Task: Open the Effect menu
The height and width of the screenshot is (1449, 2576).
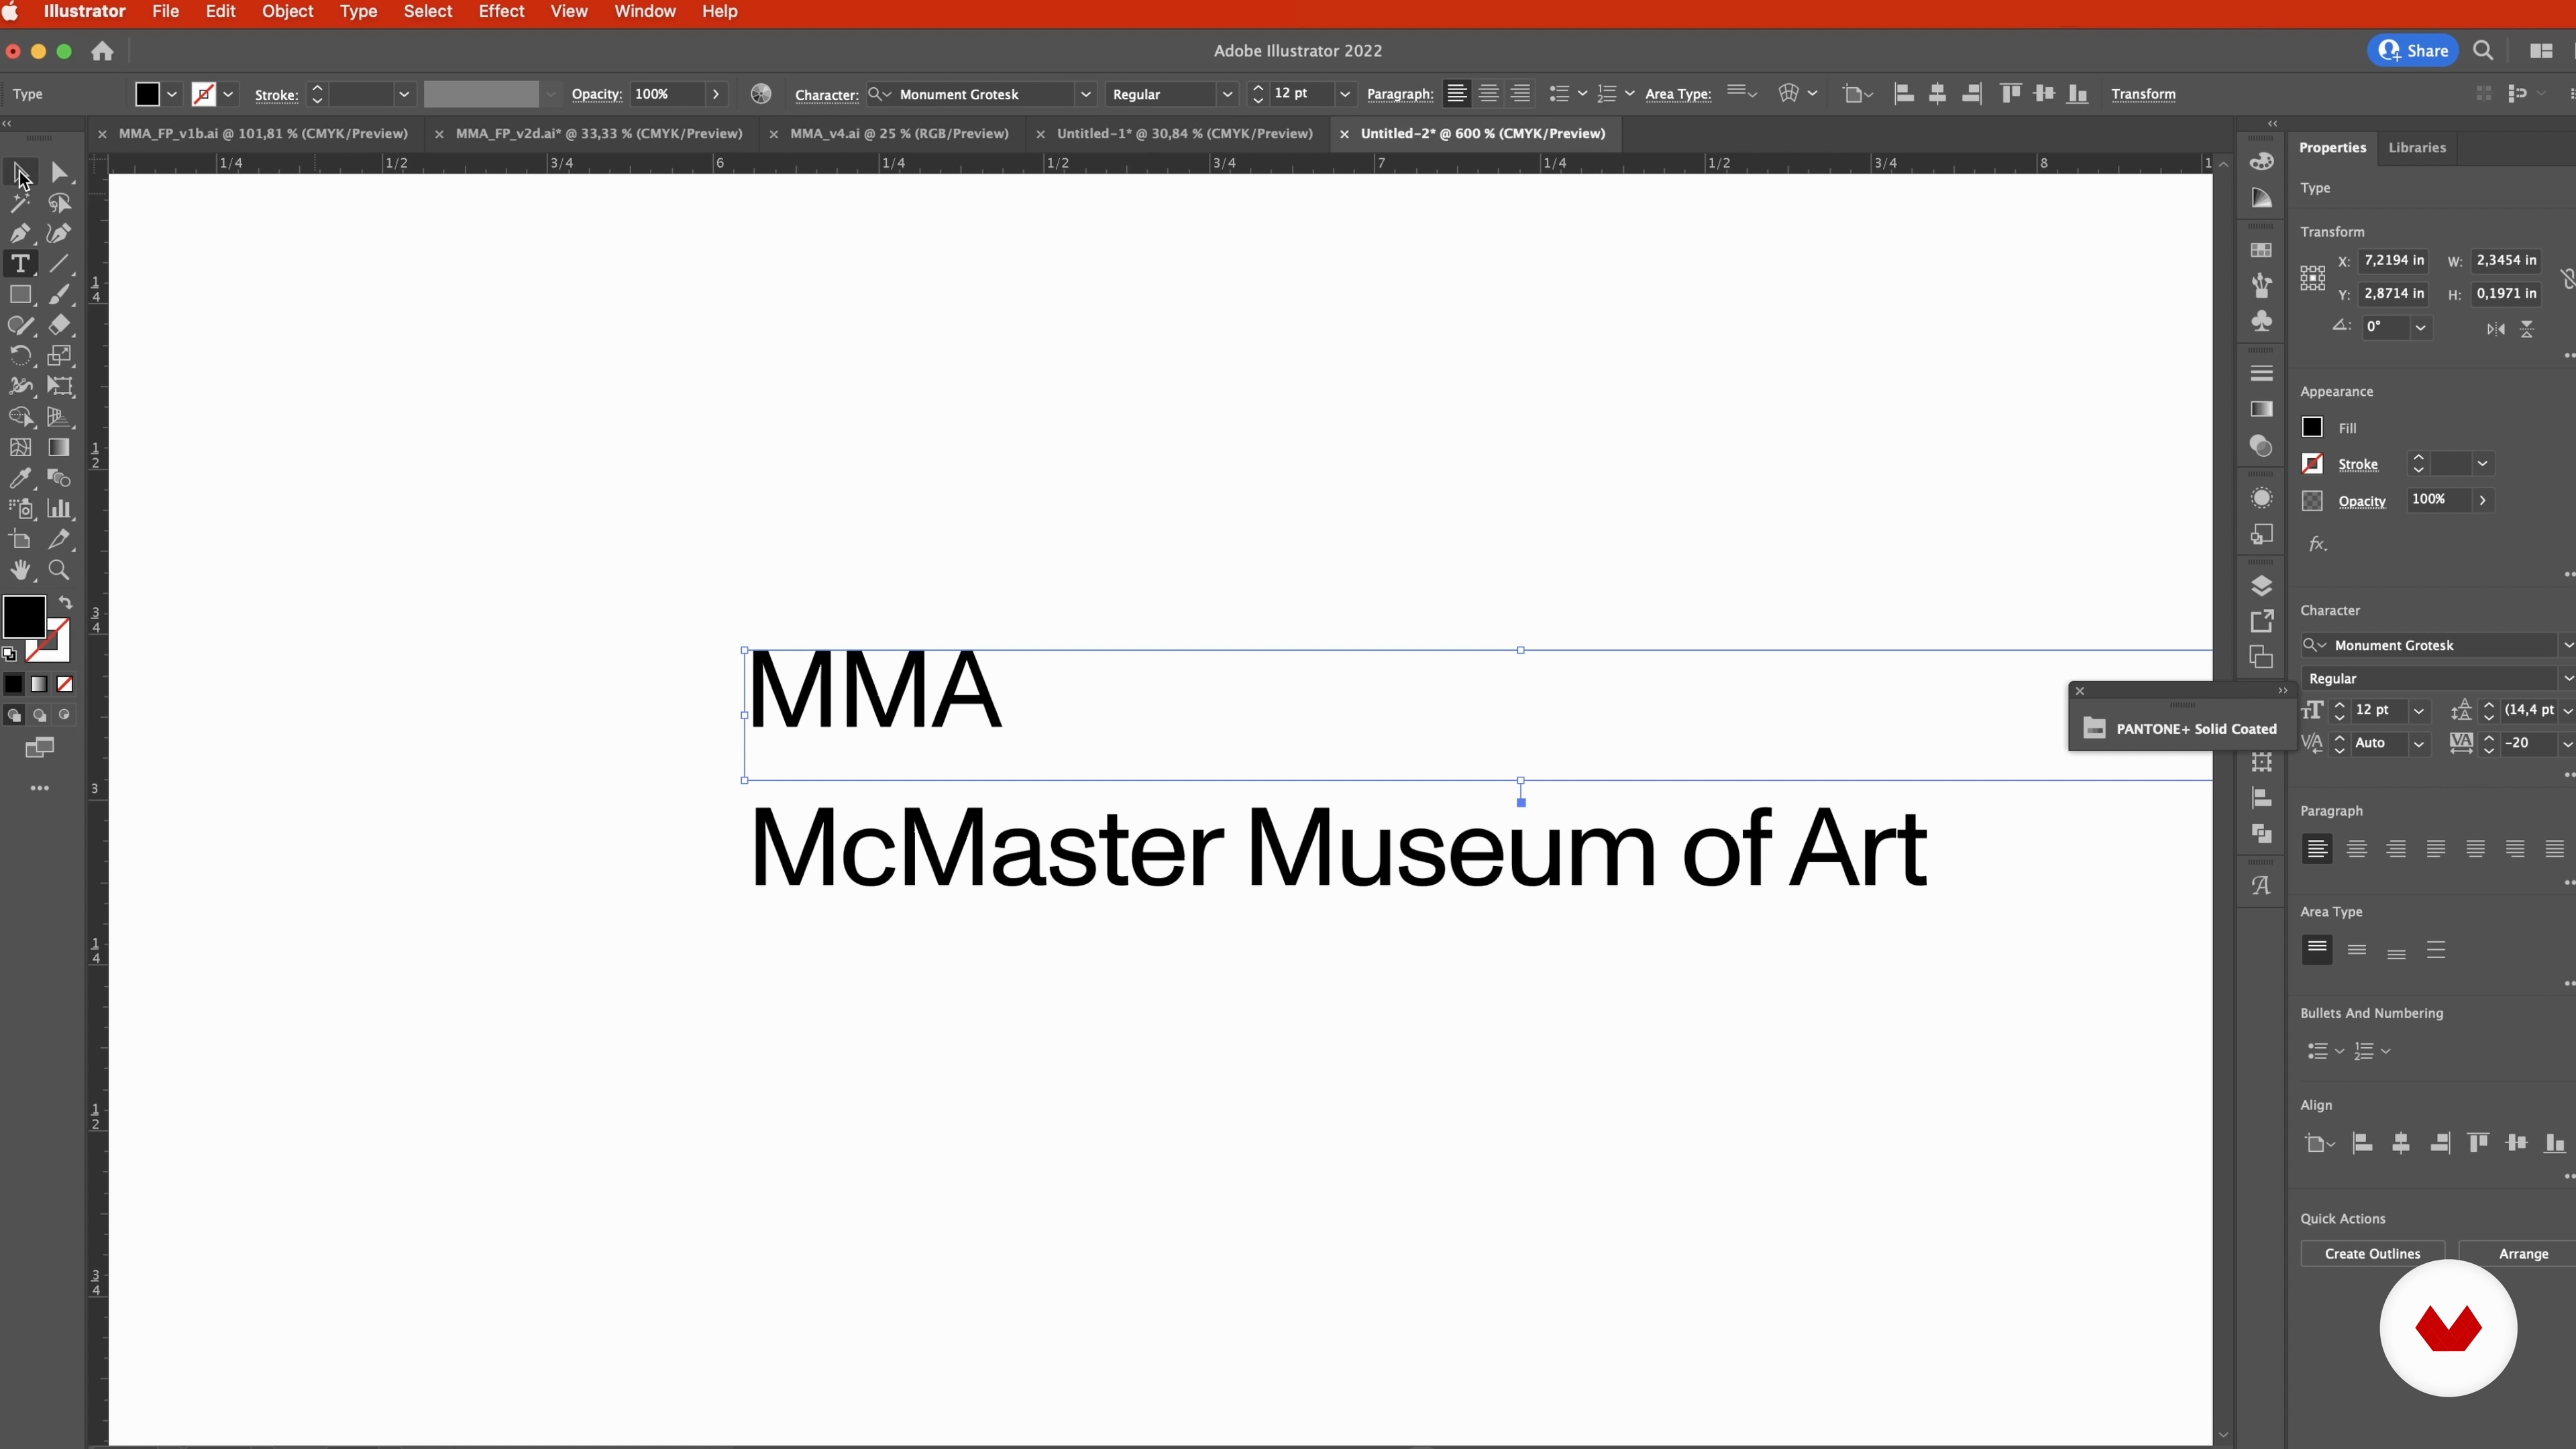Action: point(501,12)
